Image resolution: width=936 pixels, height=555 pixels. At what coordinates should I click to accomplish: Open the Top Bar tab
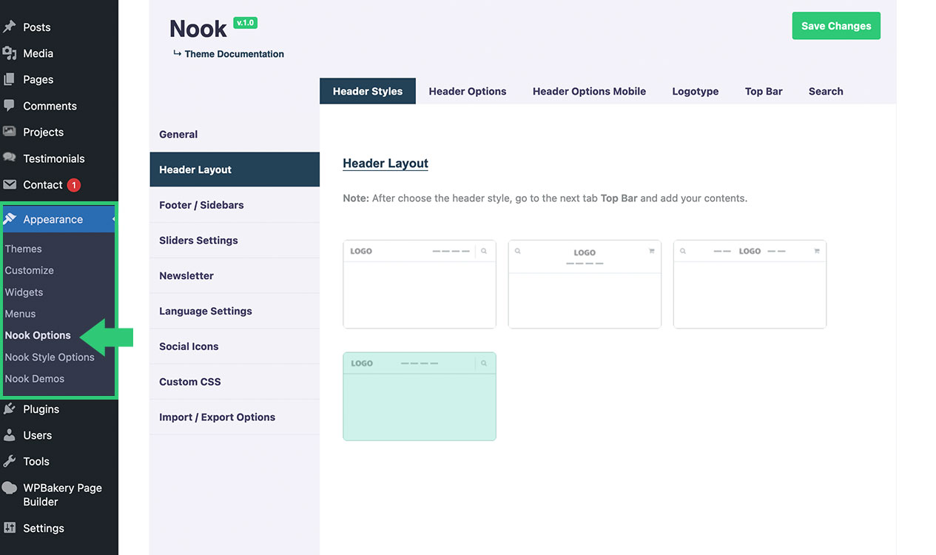[x=763, y=92]
